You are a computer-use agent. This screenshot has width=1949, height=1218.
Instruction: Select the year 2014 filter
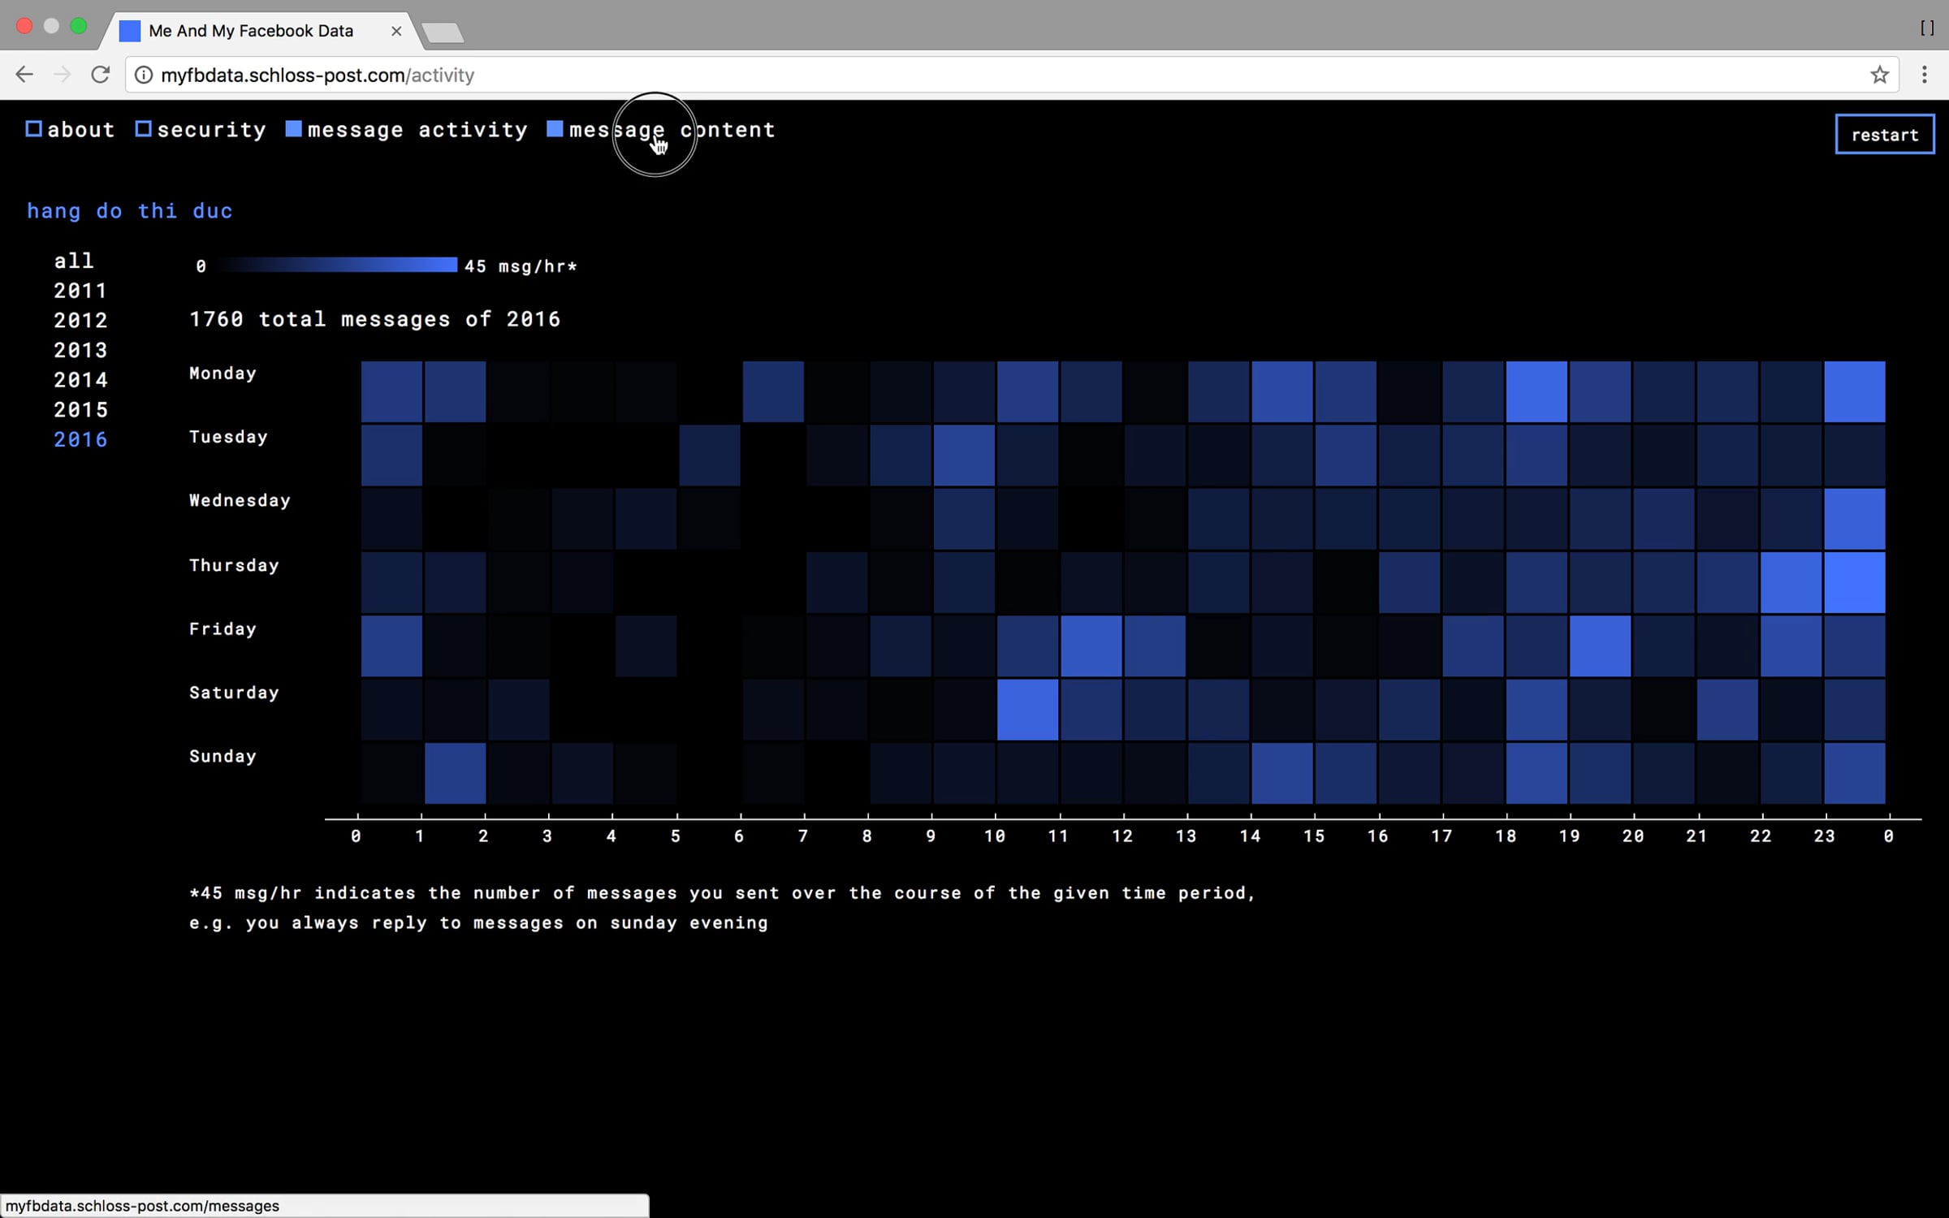80,380
